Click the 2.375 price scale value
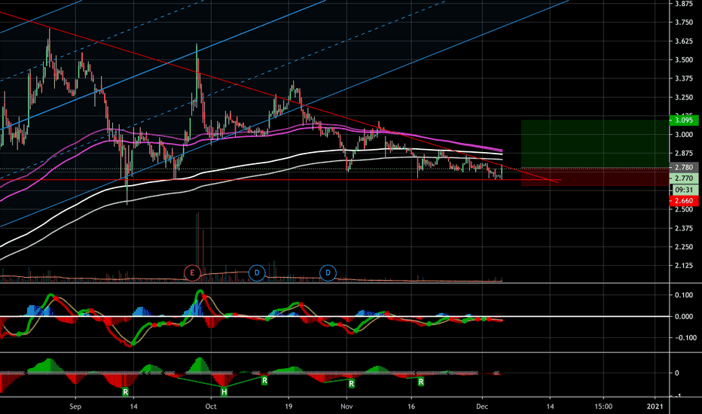 (x=684, y=228)
